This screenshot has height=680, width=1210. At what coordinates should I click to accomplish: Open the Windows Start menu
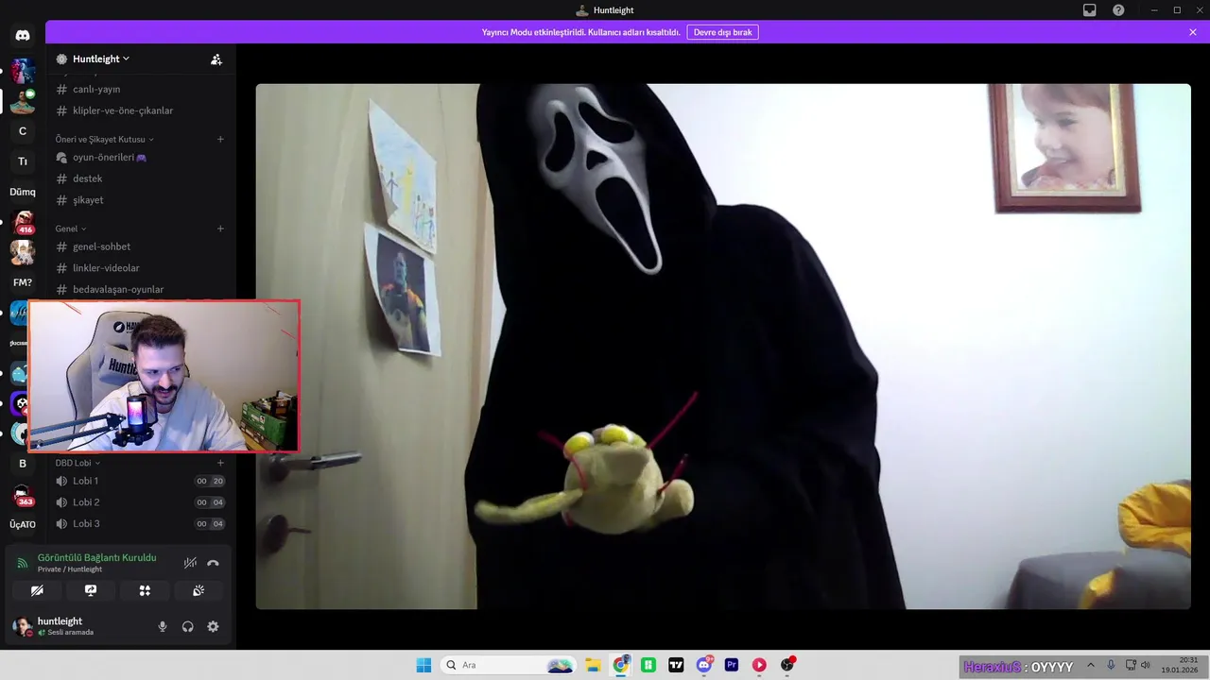[423, 665]
